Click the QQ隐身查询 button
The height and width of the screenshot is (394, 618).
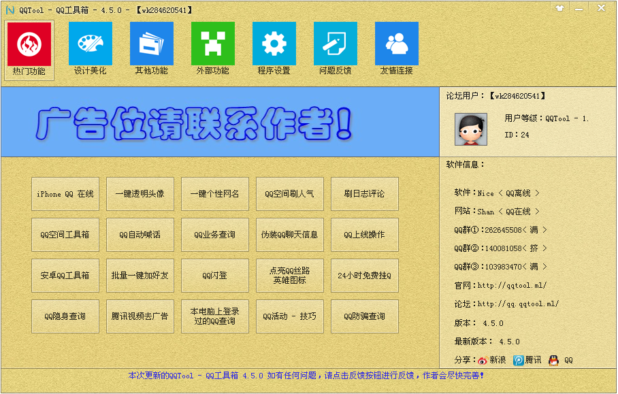[x=65, y=316]
